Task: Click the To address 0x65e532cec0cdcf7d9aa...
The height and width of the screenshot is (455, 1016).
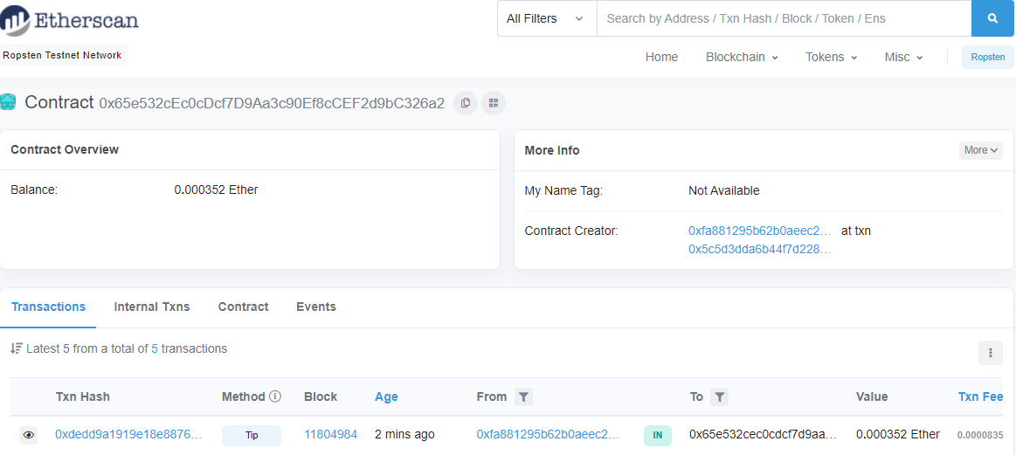Action: (763, 434)
